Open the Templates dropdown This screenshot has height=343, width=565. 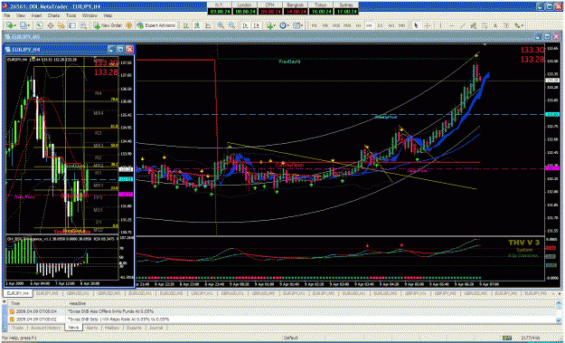(x=298, y=25)
